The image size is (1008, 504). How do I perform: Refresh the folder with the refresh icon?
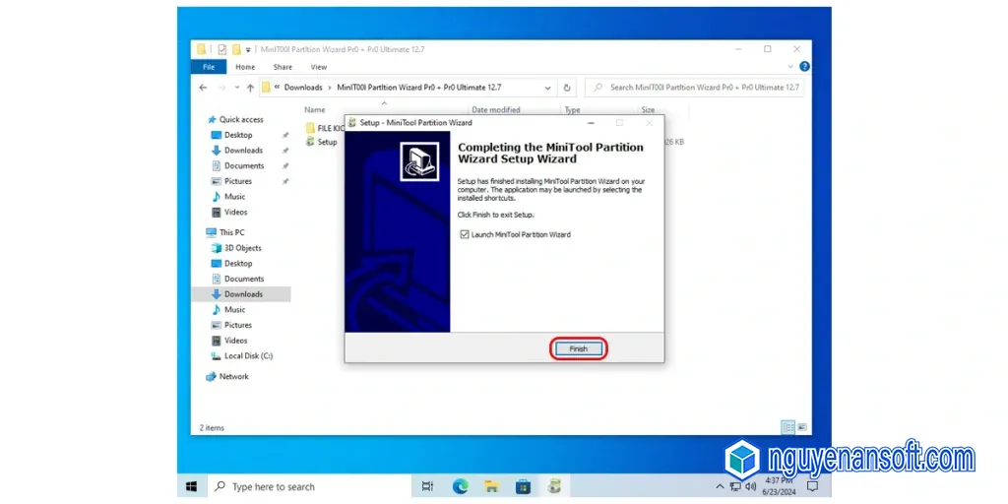567,88
